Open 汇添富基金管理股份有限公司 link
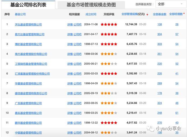187x137 pixels. click(x=32, y=74)
